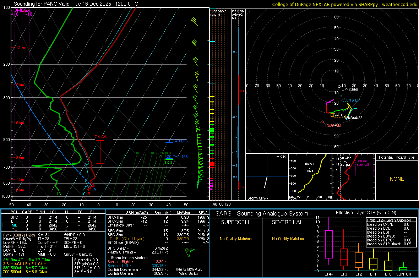The height and width of the screenshot is (278, 419).
Task: Click the 6 km height marker
Action: [20, 123]
